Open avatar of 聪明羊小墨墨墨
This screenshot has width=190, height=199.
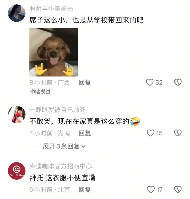click(17, 13)
